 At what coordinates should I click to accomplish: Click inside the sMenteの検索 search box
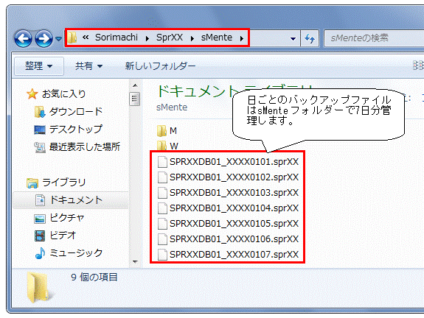click(374, 38)
